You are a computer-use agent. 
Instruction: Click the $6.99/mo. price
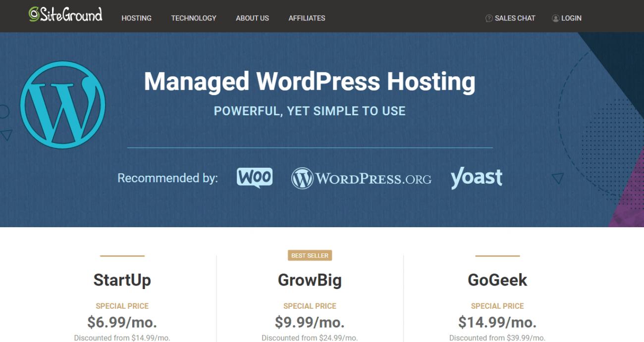[122, 322]
